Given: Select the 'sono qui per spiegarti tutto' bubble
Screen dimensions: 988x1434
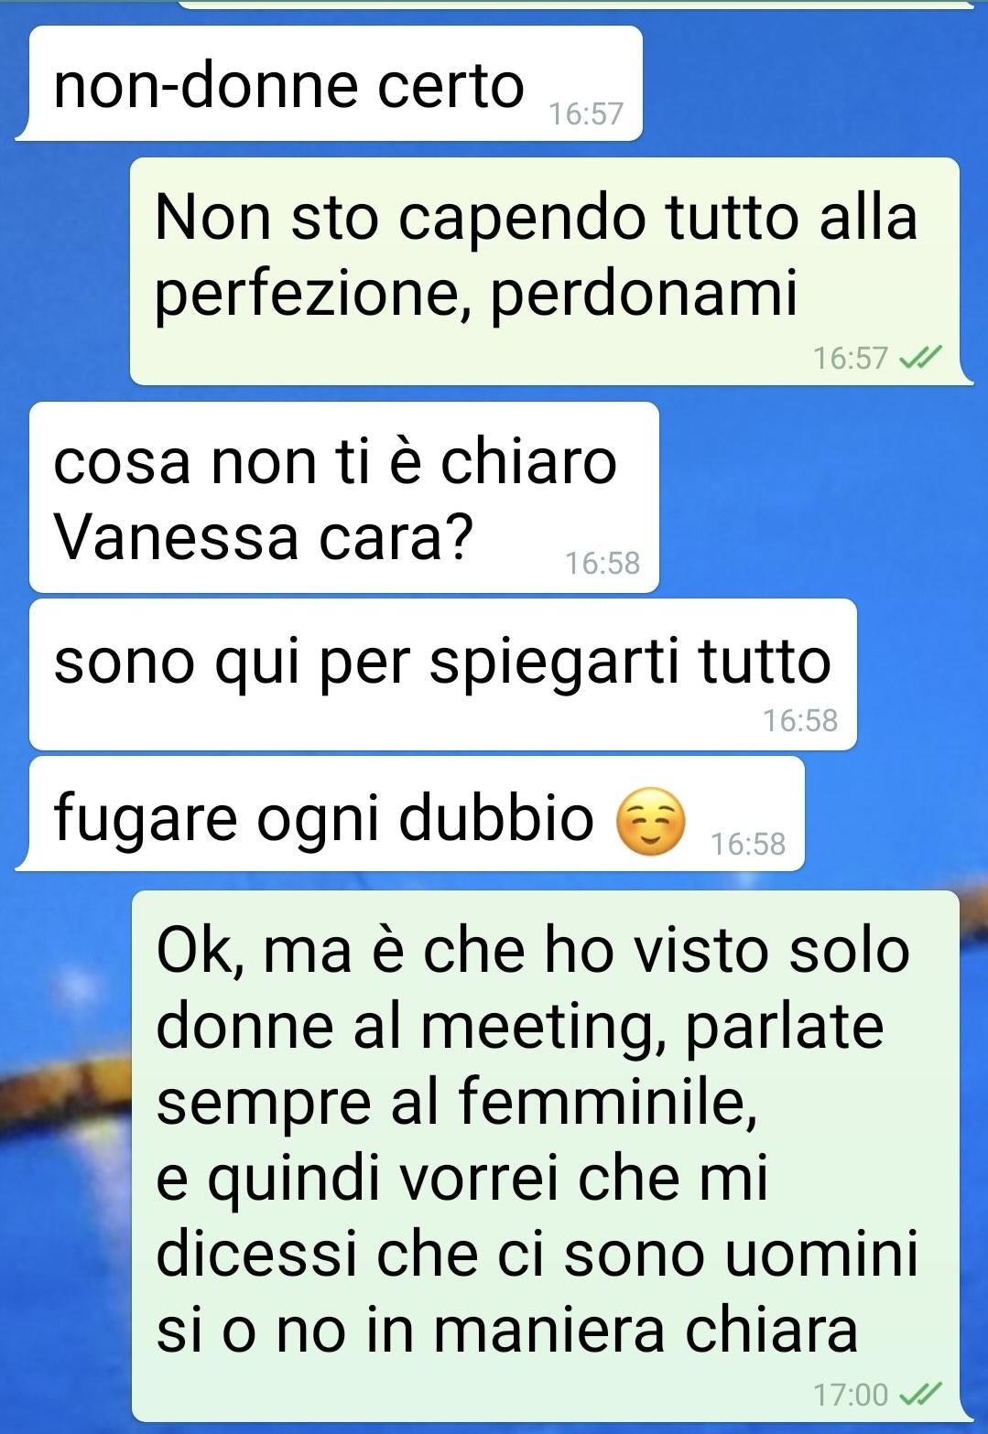Looking at the screenshot, I should point(443,674).
